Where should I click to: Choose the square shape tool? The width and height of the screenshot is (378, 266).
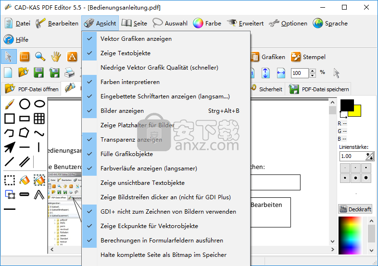(x=10, y=119)
